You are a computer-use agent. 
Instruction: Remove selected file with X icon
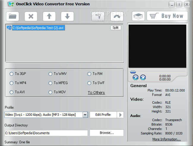click(31, 16)
